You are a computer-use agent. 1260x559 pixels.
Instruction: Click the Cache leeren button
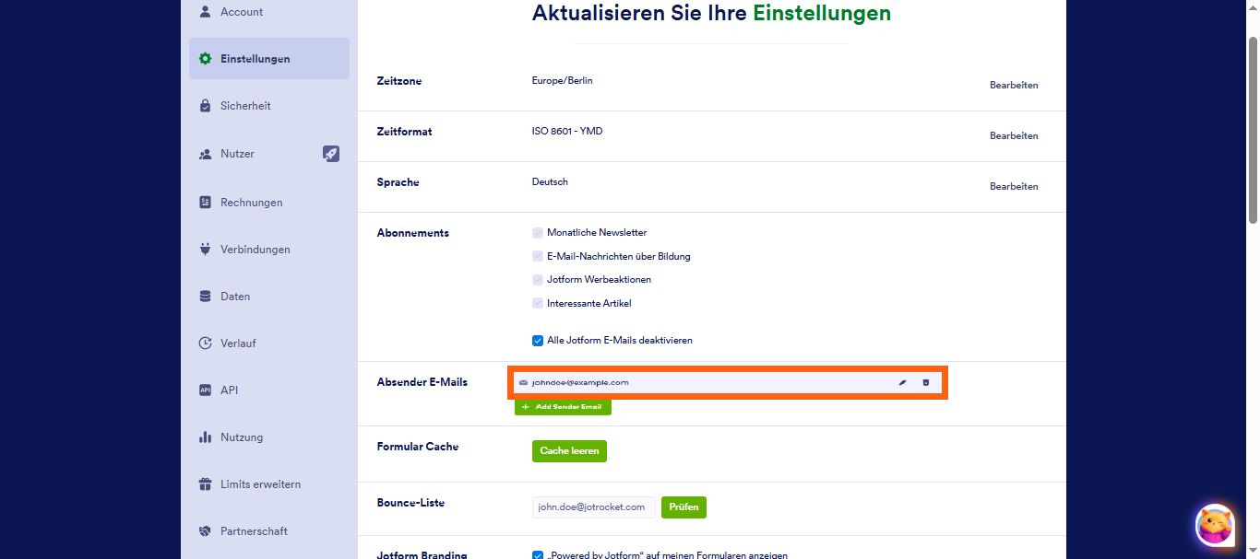pyautogui.click(x=569, y=451)
